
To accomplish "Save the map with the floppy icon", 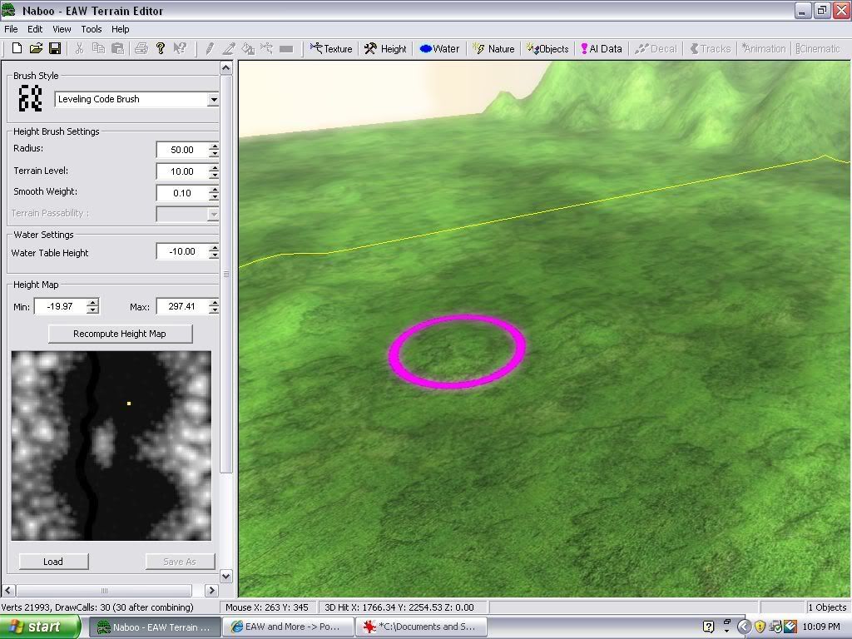I will [x=55, y=48].
